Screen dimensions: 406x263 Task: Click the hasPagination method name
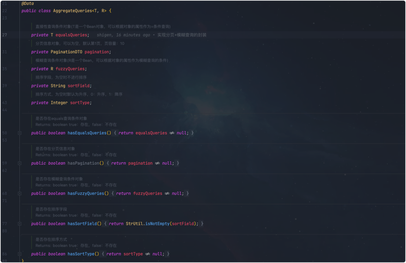click(83, 163)
